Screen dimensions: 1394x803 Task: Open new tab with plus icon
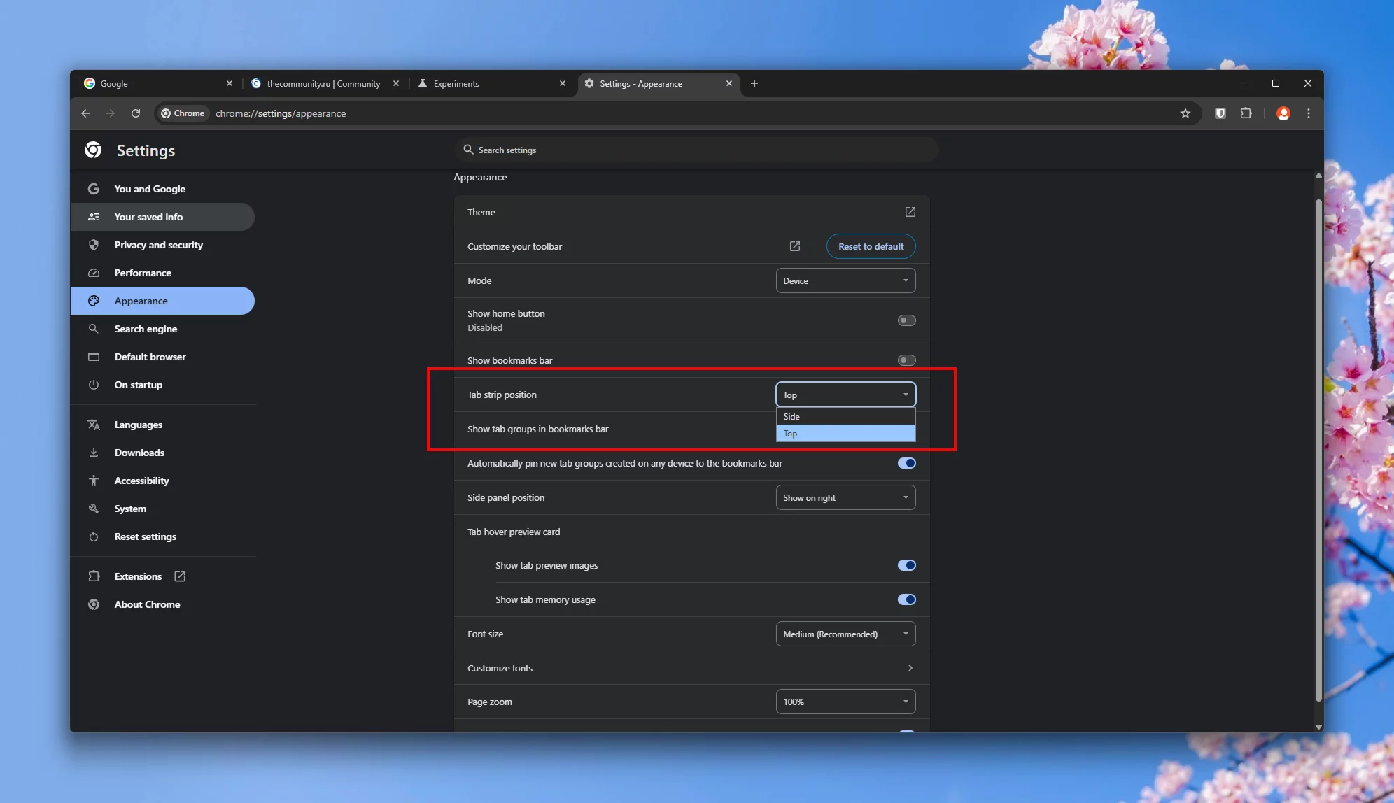[x=754, y=83]
